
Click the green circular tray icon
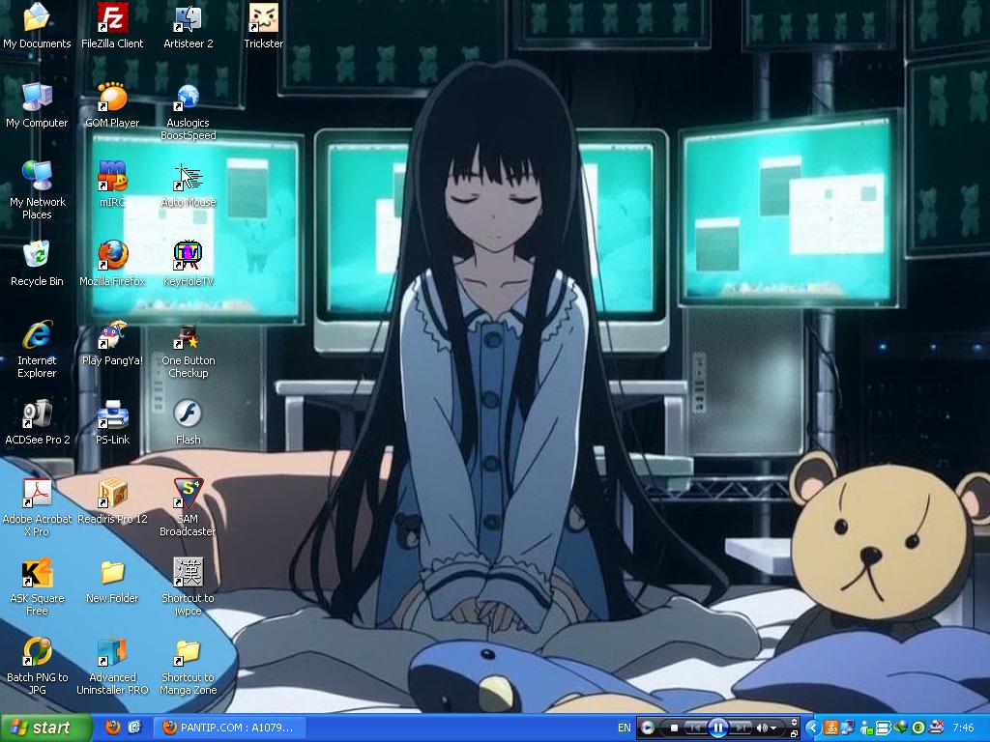918,728
